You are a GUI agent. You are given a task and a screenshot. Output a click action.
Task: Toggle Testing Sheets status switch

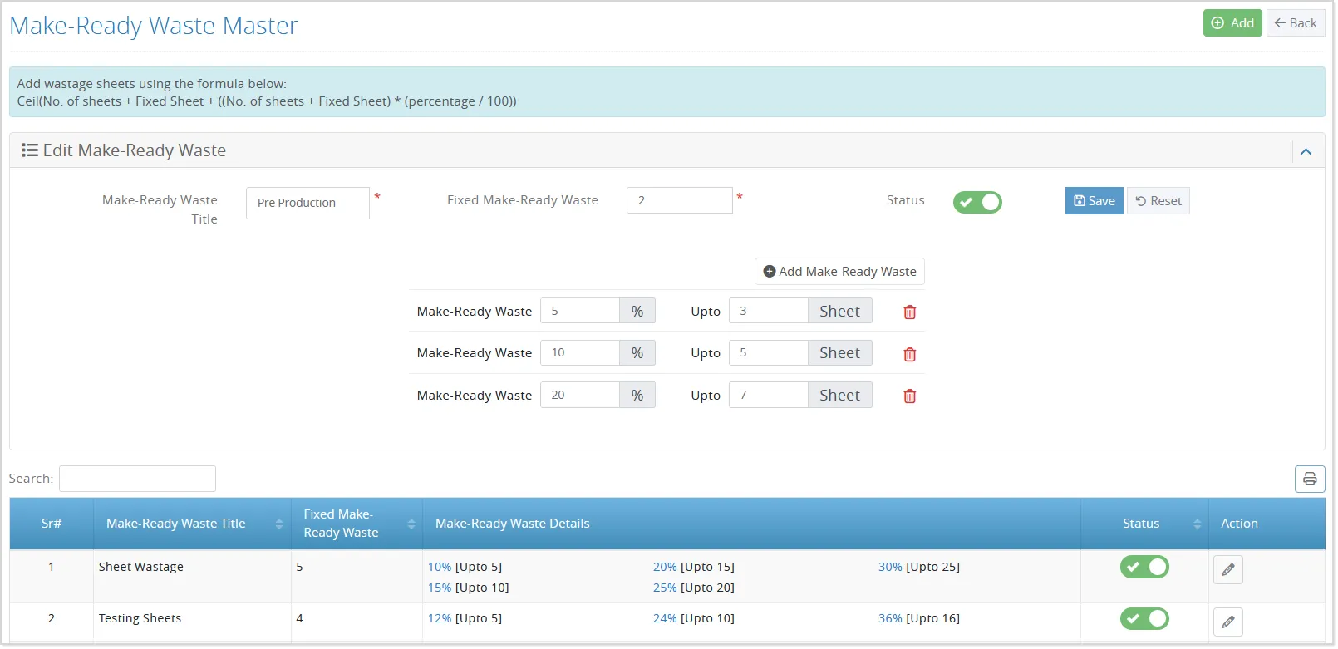1144,619
